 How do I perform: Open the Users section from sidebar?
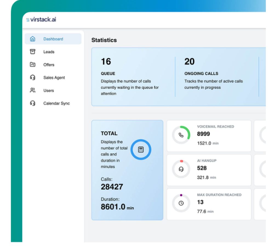click(48, 90)
